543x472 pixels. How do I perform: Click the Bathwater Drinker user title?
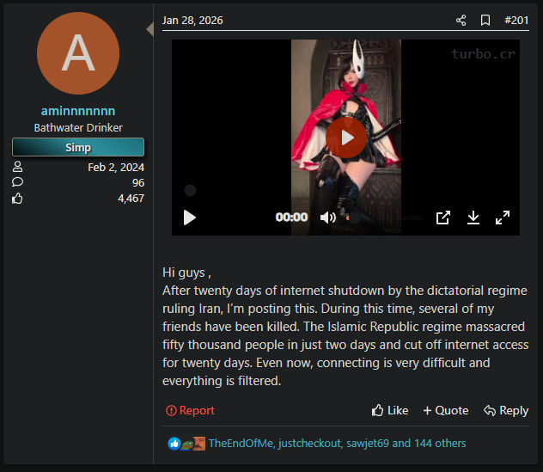[x=78, y=128]
